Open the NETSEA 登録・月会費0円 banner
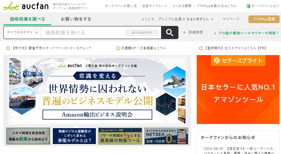281x154 pixels. (x=166, y=136)
